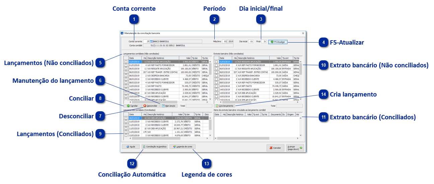The width and height of the screenshot is (434, 184).
Task: Select Lançamentos date cell 12/03/2019
Action: [x=135, y=86]
